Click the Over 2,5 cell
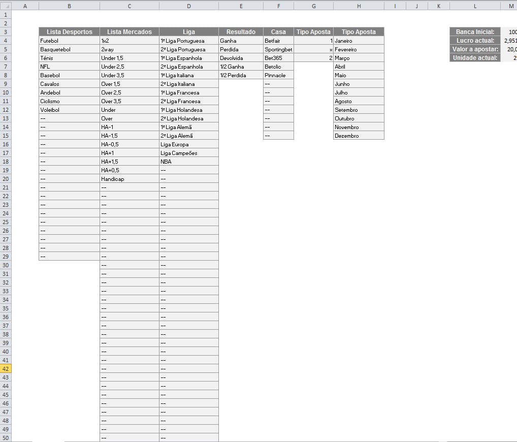Image resolution: width=517 pixels, height=442 pixels. click(129, 92)
